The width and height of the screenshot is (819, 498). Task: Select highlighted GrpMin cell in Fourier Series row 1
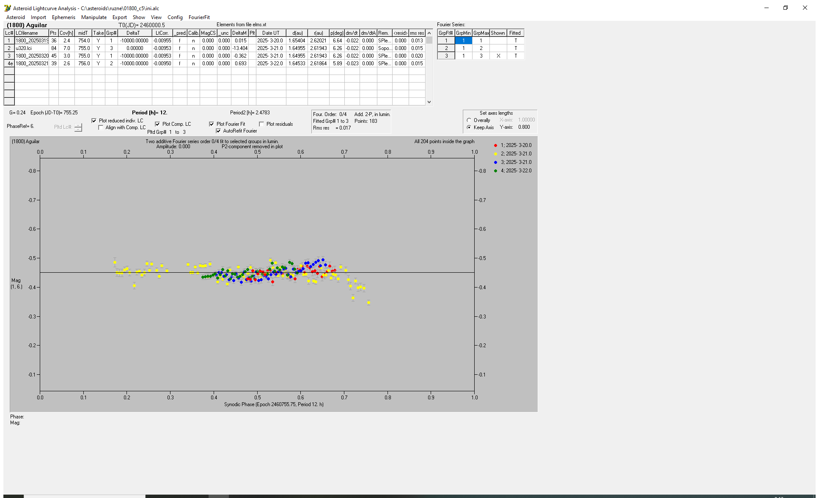463,41
